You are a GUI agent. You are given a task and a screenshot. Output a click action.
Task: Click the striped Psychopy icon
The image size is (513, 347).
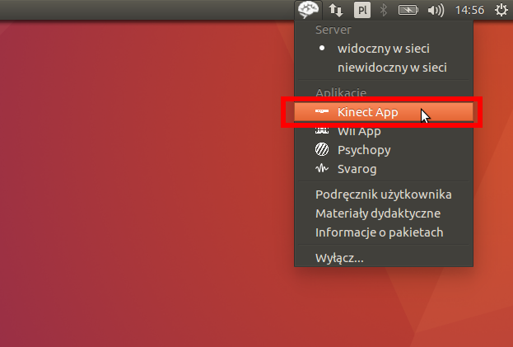[322, 150]
